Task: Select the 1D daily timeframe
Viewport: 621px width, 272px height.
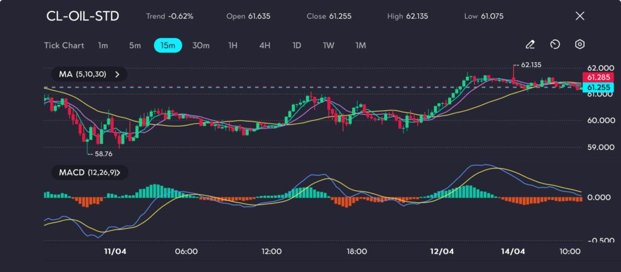Action: pos(297,45)
